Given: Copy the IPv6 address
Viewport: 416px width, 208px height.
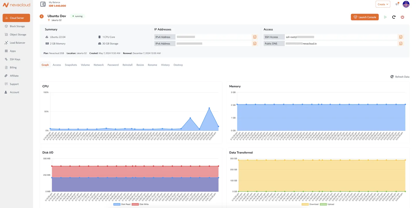Looking at the screenshot, I should (x=255, y=43).
